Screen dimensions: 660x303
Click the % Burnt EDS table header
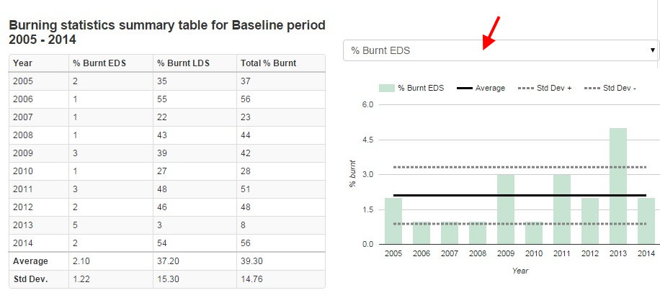[99, 63]
